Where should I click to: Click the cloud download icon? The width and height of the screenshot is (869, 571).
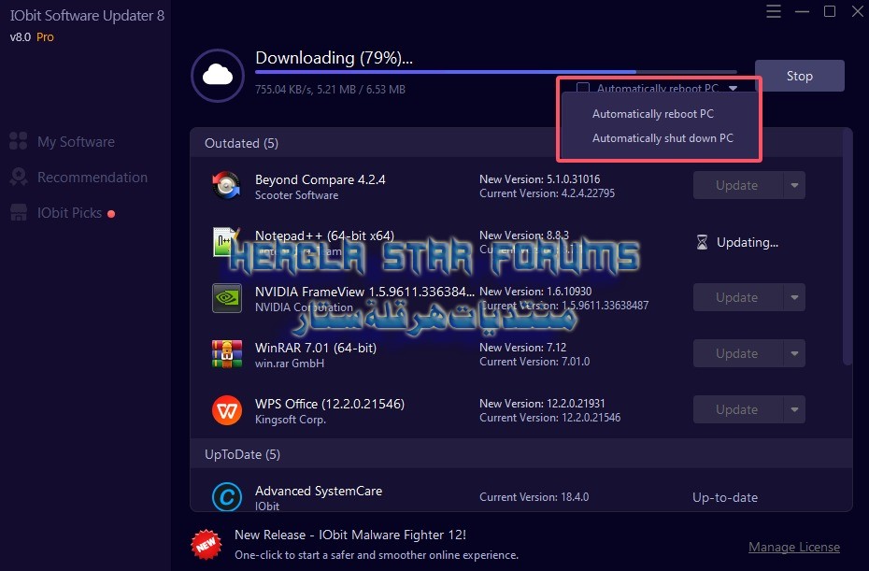coord(217,76)
